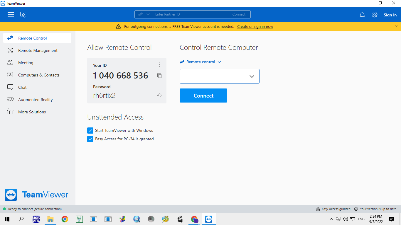Open Windows Start menu
Viewport: 401px width, 225px height.
[7, 219]
